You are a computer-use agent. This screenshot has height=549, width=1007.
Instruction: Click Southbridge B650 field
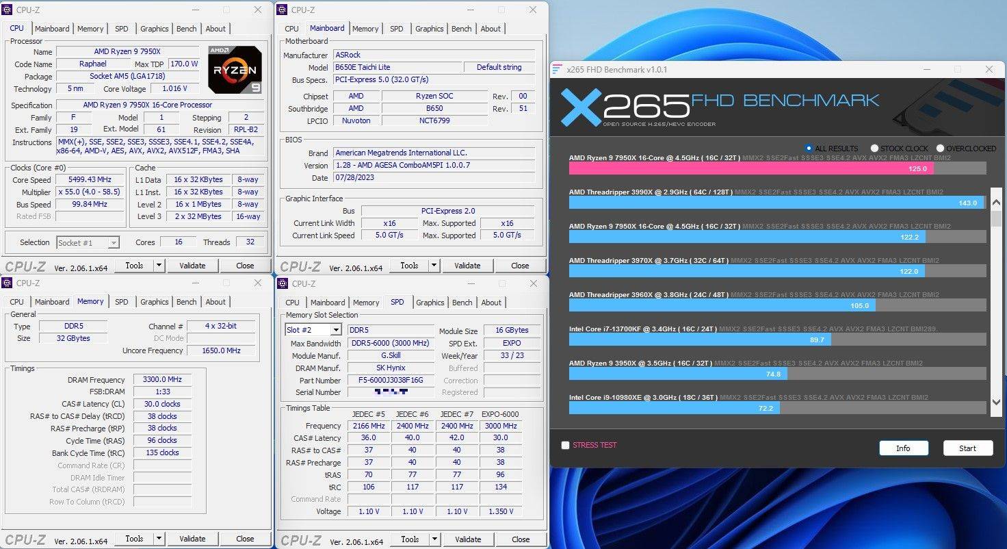[434, 108]
